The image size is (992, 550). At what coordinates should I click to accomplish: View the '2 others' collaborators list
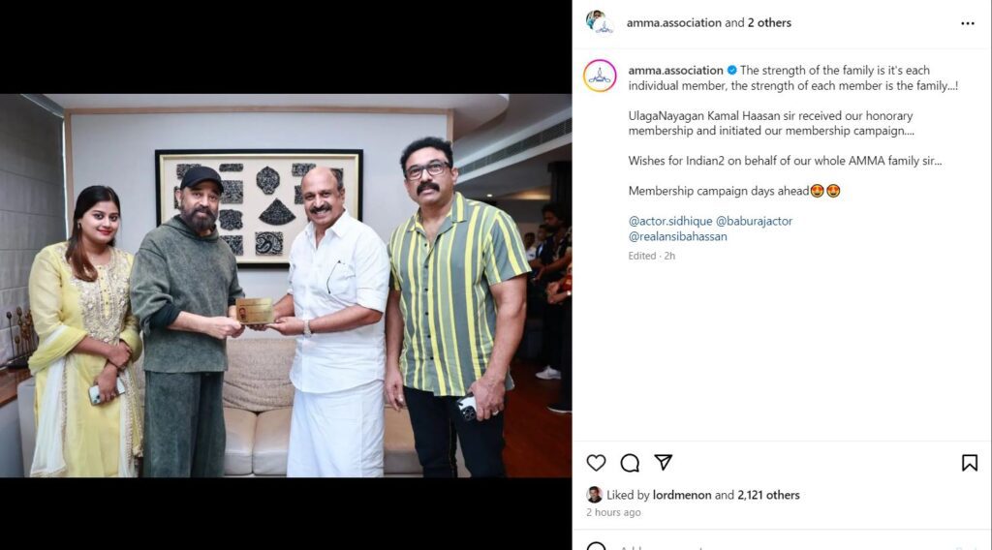click(769, 23)
